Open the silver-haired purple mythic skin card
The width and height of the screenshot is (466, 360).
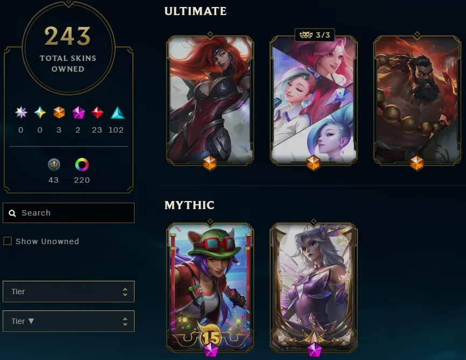314,287
